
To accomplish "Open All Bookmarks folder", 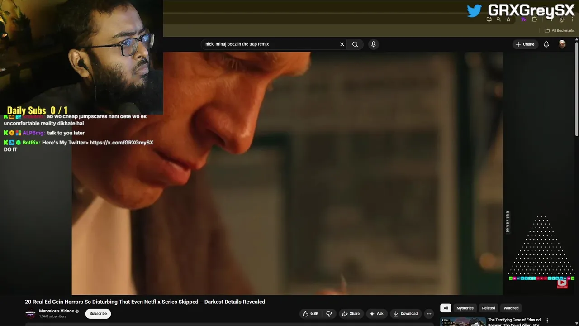I will tap(560, 30).
